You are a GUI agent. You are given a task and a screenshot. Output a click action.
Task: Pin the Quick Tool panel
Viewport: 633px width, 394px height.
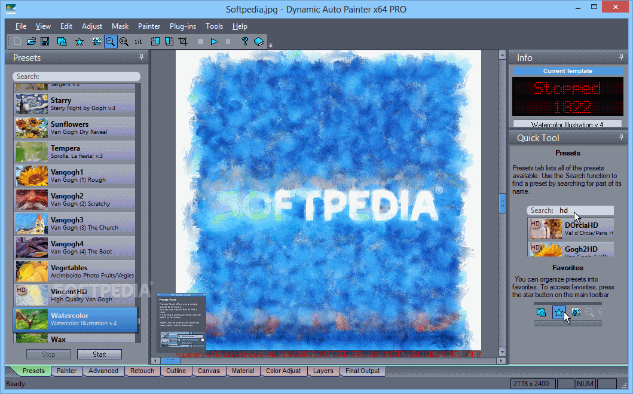[x=621, y=138]
